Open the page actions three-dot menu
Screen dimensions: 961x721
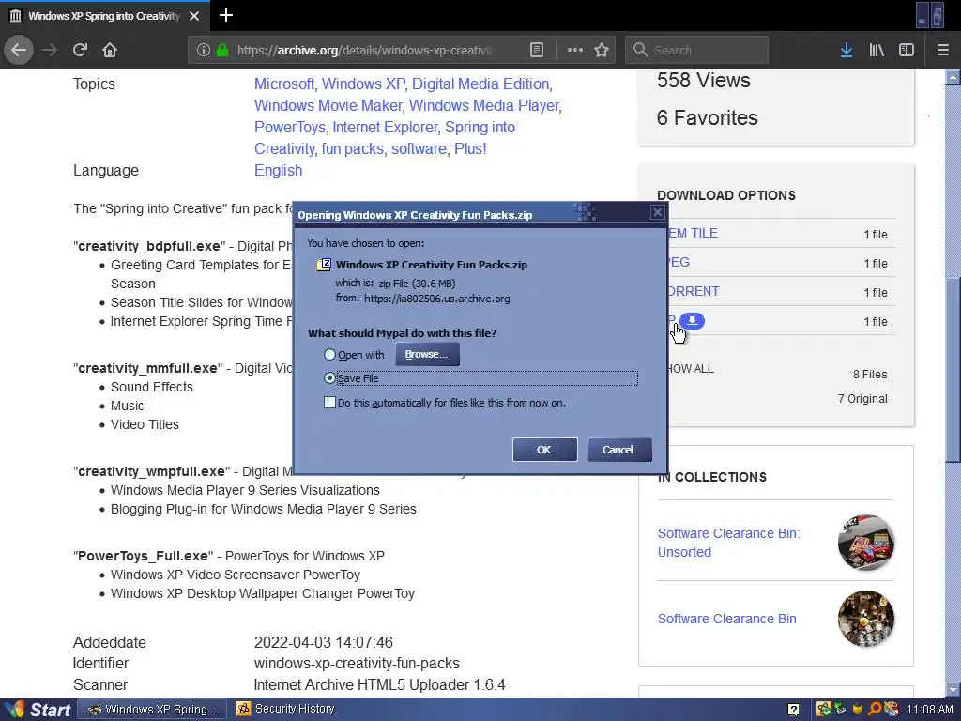[x=575, y=50]
